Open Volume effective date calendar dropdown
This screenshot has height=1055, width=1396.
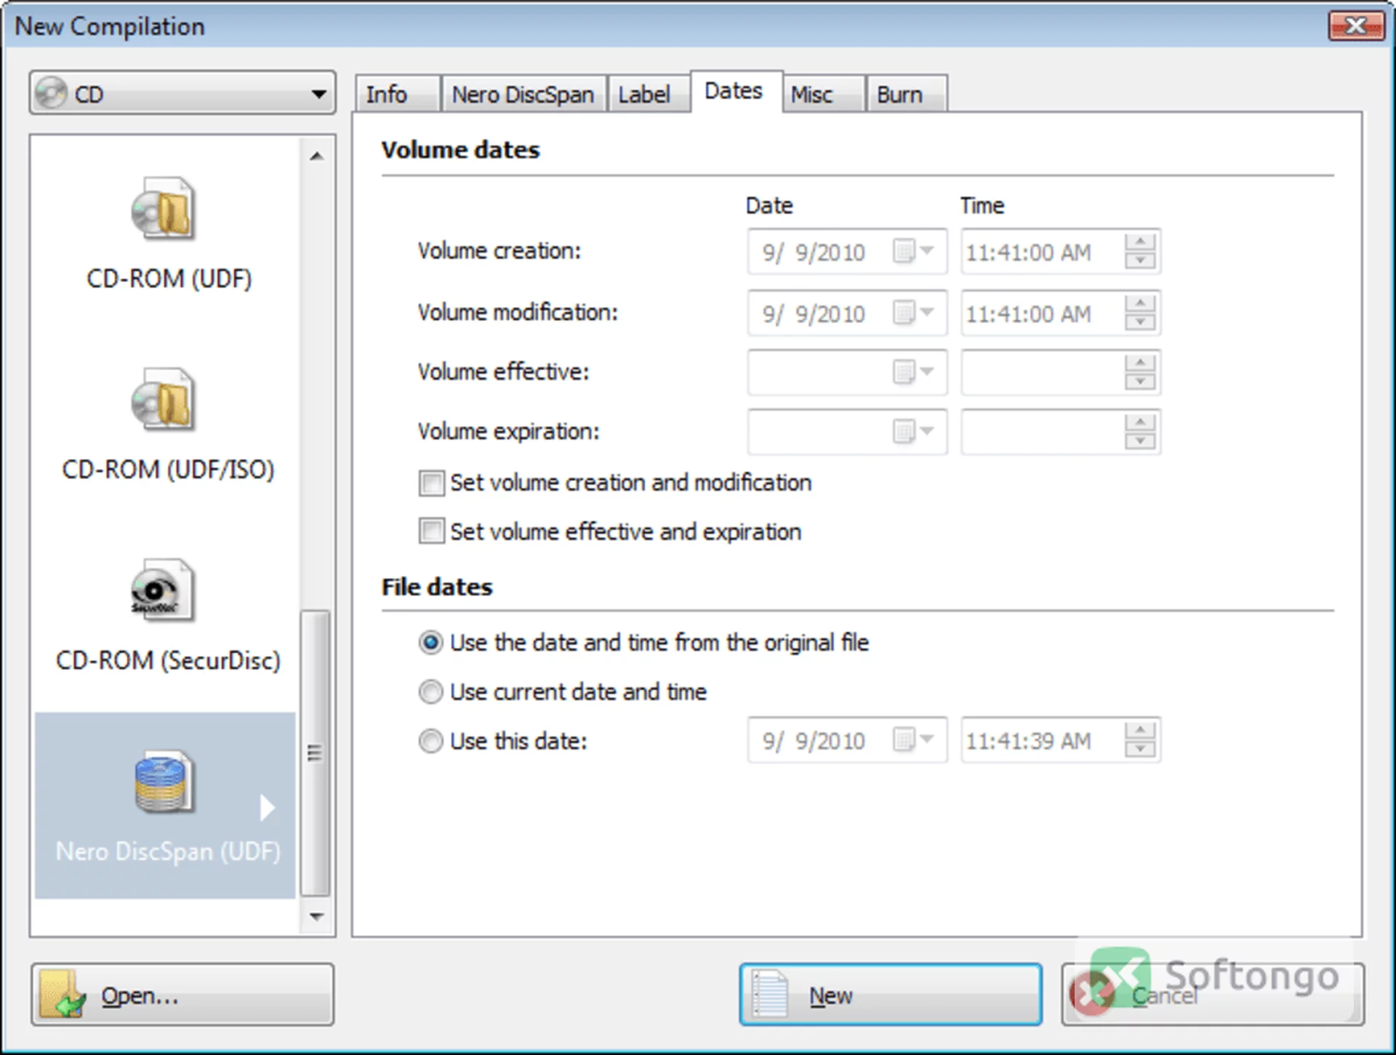[x=913, y=372]
